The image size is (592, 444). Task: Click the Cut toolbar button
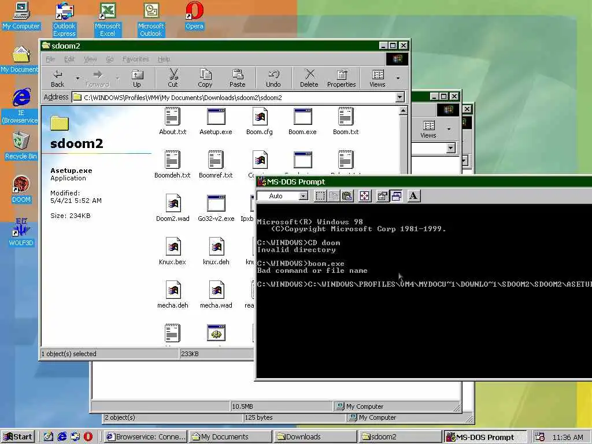coord(172,79)
